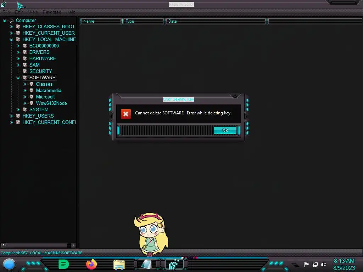Screen dimensions: 363x272
Task: Click the HKEY_LOCAL_MACHINE key icon
Action: tap(18, 39)
